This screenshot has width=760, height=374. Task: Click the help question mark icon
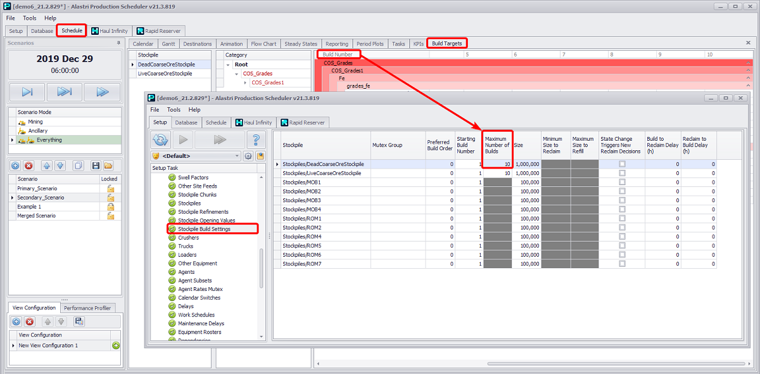255,140
